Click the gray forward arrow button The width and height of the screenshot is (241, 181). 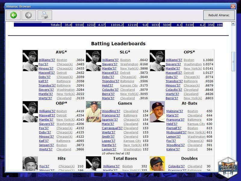(29, 15)
